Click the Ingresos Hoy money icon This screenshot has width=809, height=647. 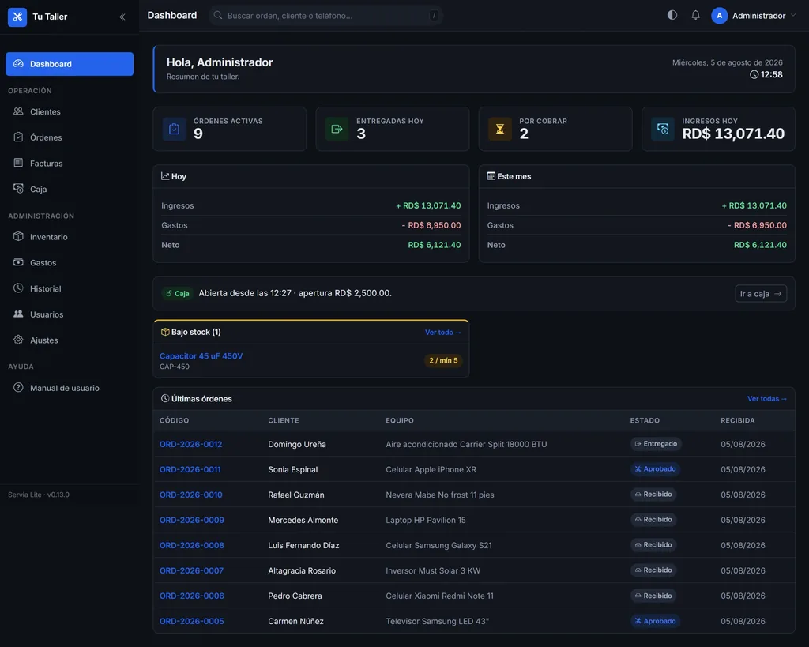663,129
